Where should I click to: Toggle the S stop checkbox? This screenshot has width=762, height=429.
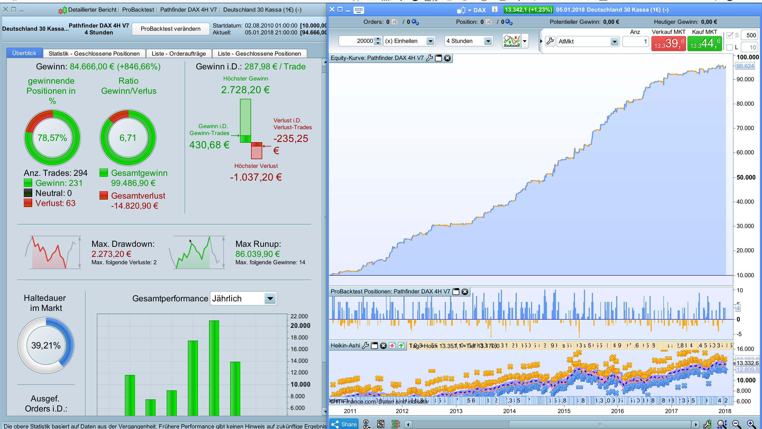point(730,35)
